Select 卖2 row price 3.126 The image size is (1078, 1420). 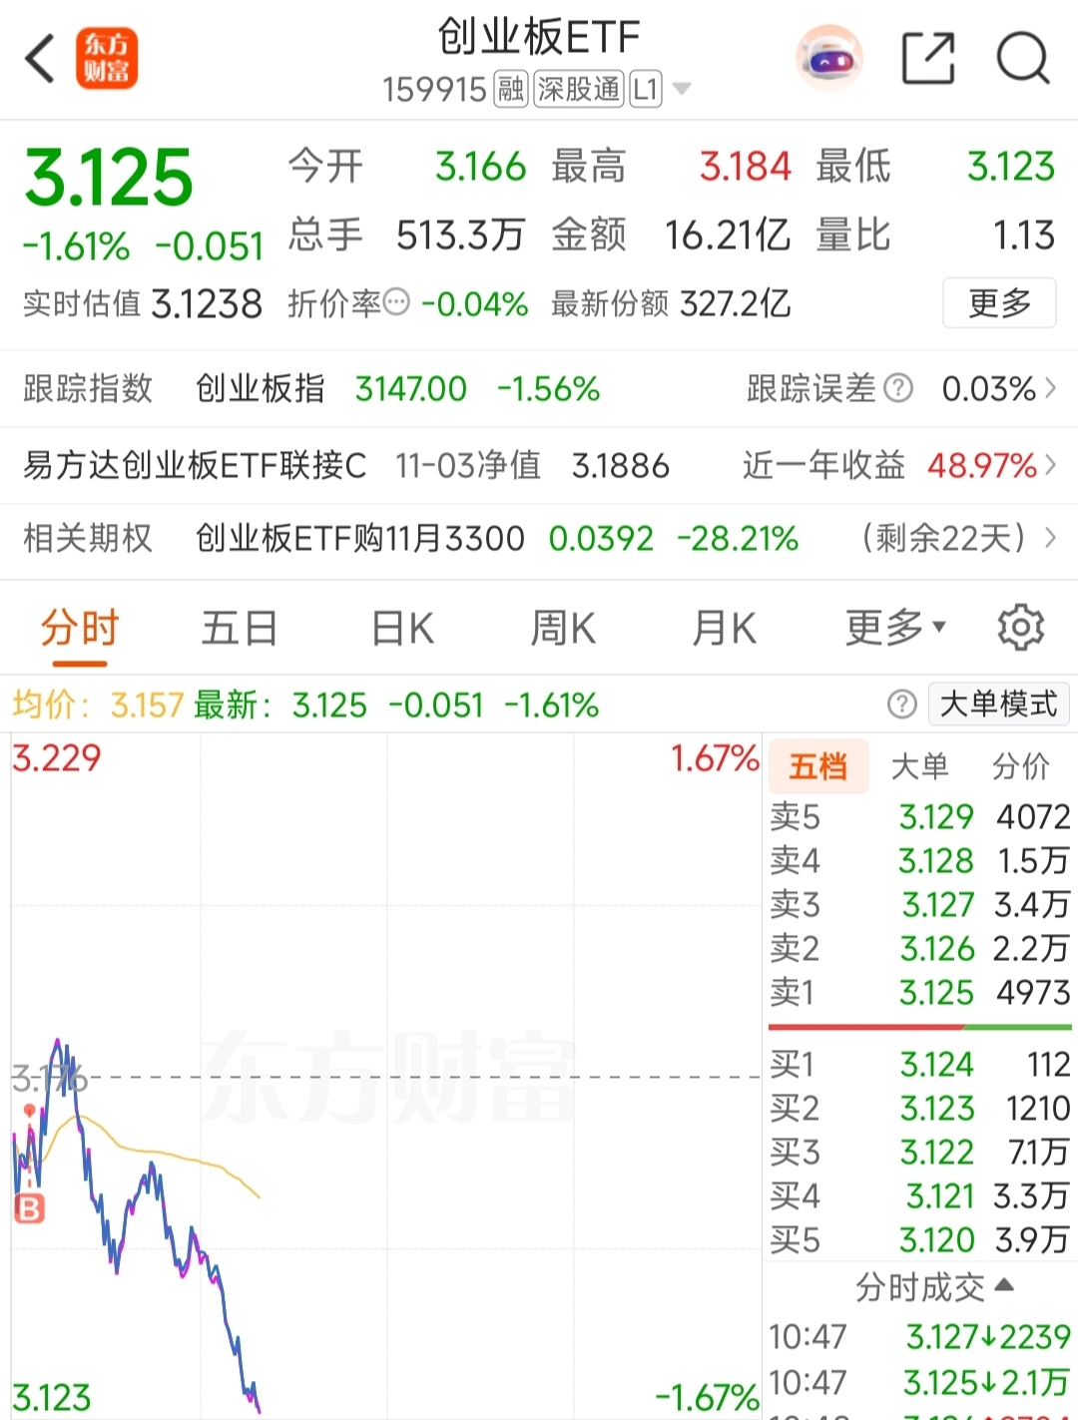tap(919, 949)
